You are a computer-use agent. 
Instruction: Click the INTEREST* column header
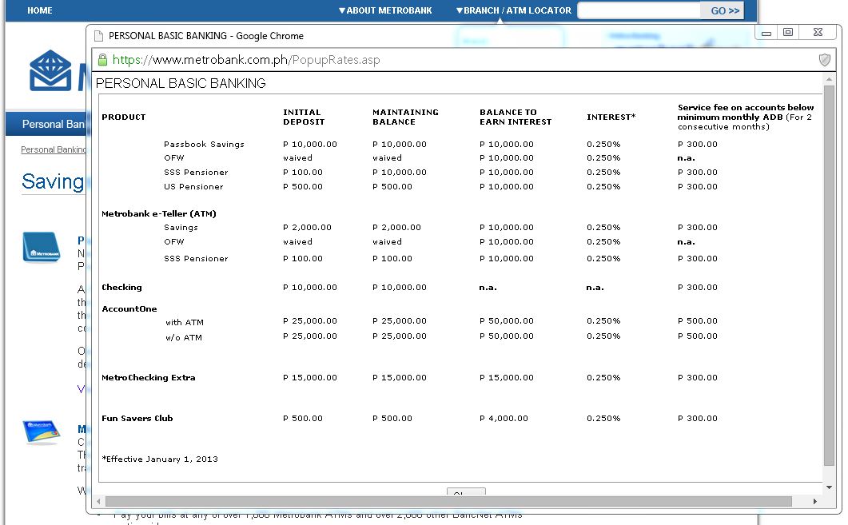coord(611,117)
